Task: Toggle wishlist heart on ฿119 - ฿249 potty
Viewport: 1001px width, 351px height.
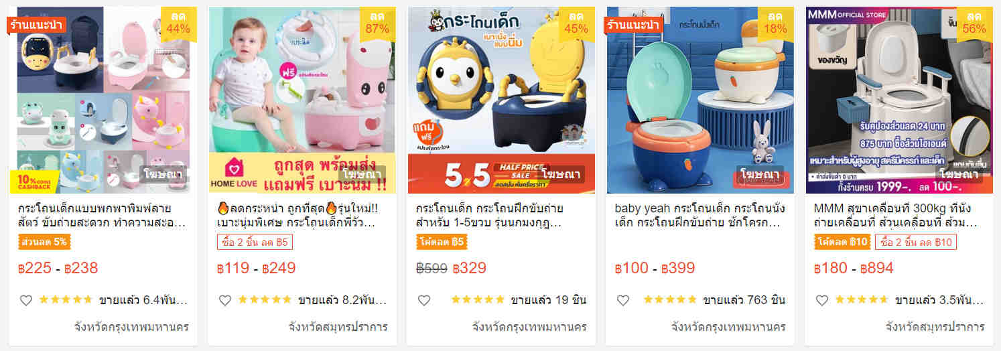Action: click(225, 301)
